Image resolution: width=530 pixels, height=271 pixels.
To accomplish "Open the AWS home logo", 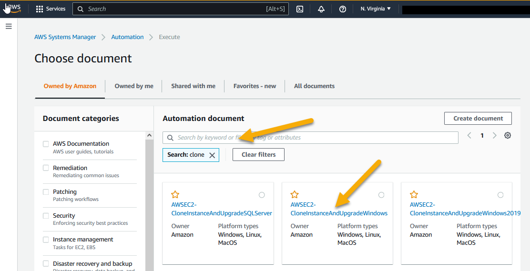I will pos(13,8).
